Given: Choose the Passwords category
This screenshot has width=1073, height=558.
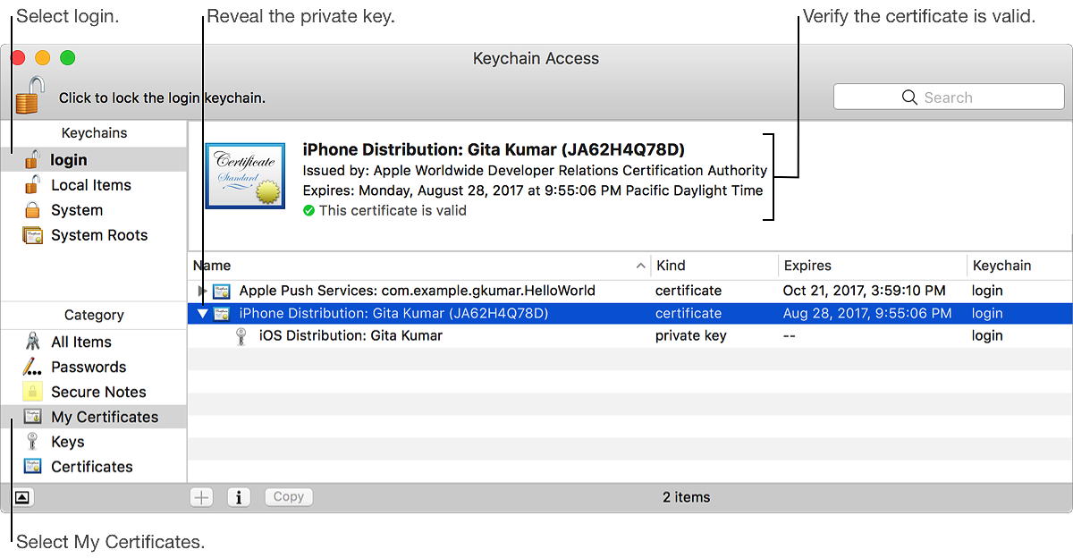Looking at the screenshot, I should click(94, 367).
